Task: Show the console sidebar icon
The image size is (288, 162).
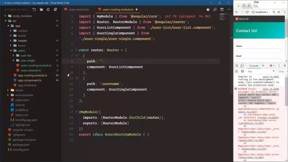Action: click(x=237, y=71)
